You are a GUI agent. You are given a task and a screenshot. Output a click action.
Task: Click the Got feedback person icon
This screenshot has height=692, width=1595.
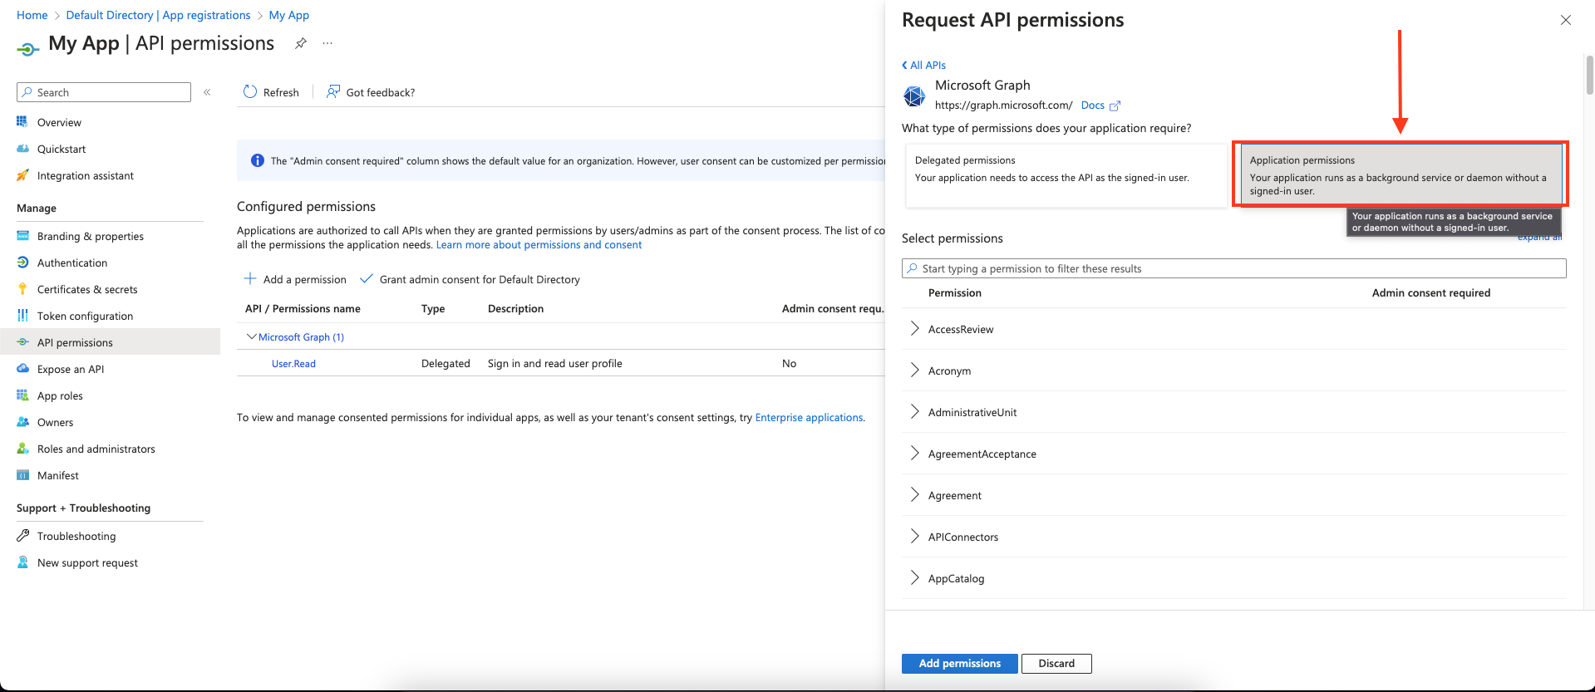point(332,91)
